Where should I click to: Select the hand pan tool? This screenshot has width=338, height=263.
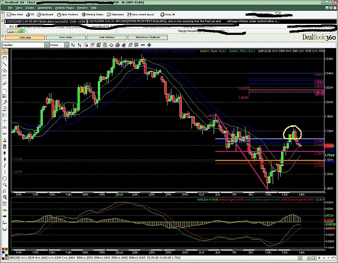[5, 57]
